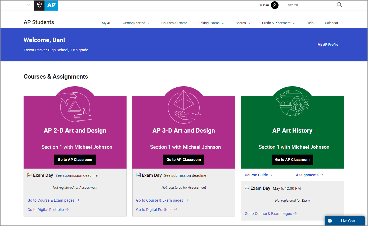Viewport: 368px width, 226px height.
Task: Go to AP Classroom for AP 2-D Art
Action: (x=75, y=160)
